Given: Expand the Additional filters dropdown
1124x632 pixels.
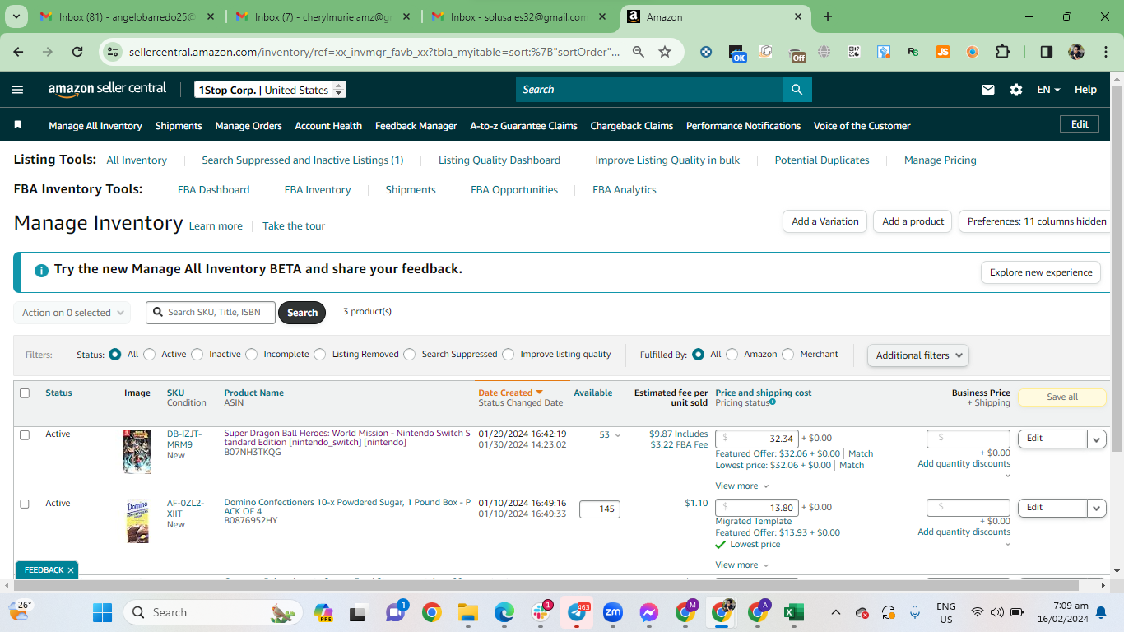Looking at the screenshot, I should (917, 355).
